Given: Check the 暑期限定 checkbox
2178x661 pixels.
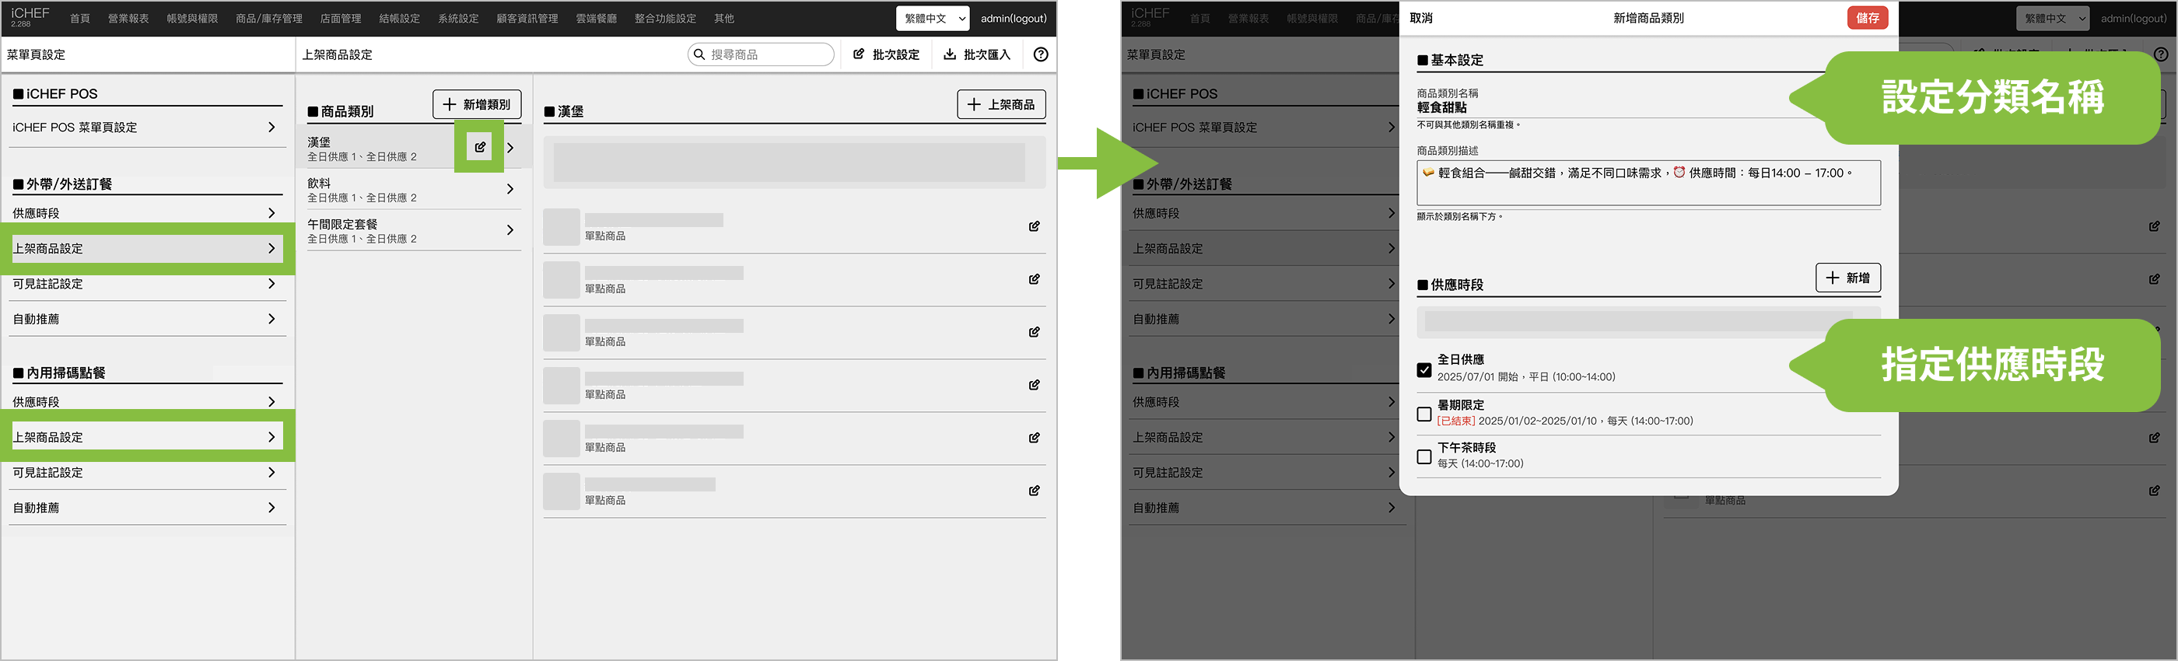Looking at the screenshot, I should [1423, 414].
